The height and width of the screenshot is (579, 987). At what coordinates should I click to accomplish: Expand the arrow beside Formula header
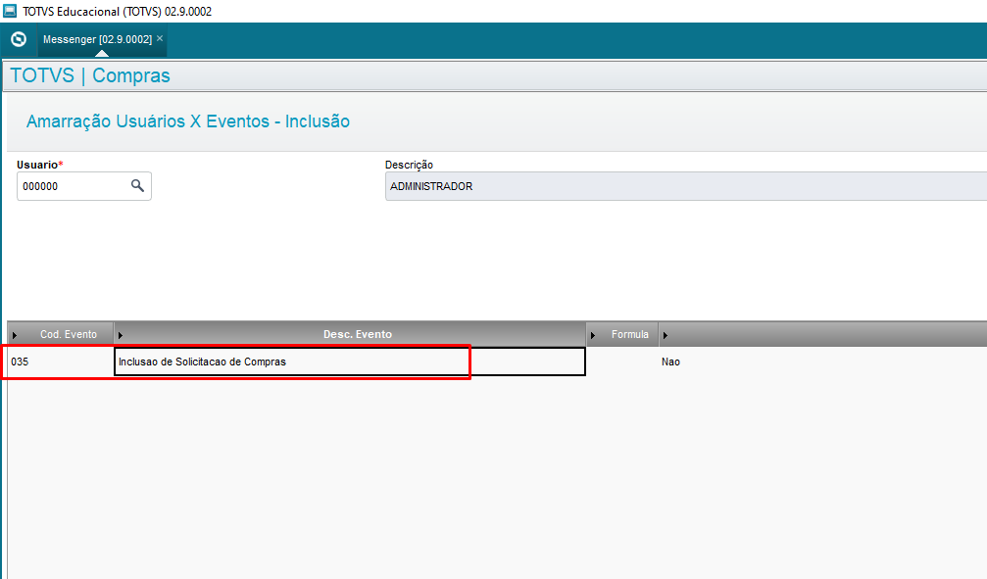pyautogui.click(x=593, y=335)
